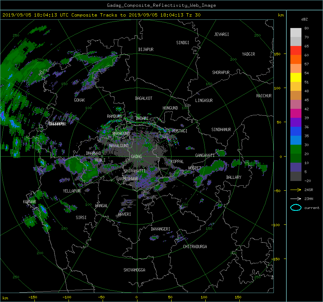Click the 150 tick on right axis
This screenshot has height=302, width=323.
[x=277, y=54]
